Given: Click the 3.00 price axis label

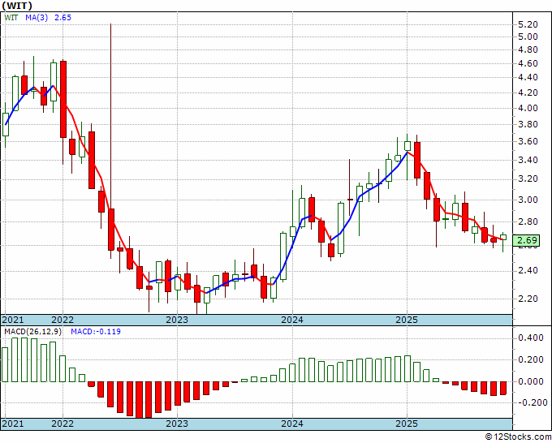Looking at the screenshot, I should 528,200.
